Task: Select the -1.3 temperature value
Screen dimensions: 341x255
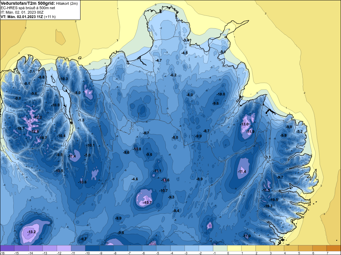Action: [81, 120]
